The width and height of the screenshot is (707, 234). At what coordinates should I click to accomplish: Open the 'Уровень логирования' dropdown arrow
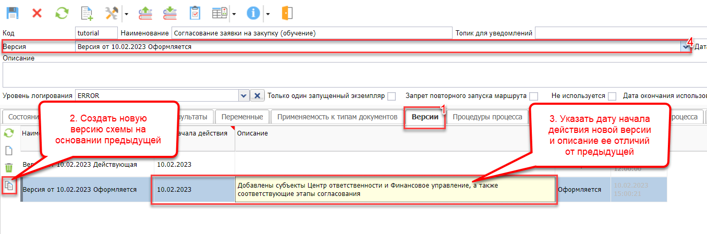243,96
